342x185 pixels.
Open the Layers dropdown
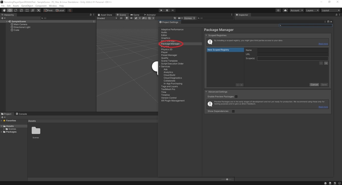(312, 10)
